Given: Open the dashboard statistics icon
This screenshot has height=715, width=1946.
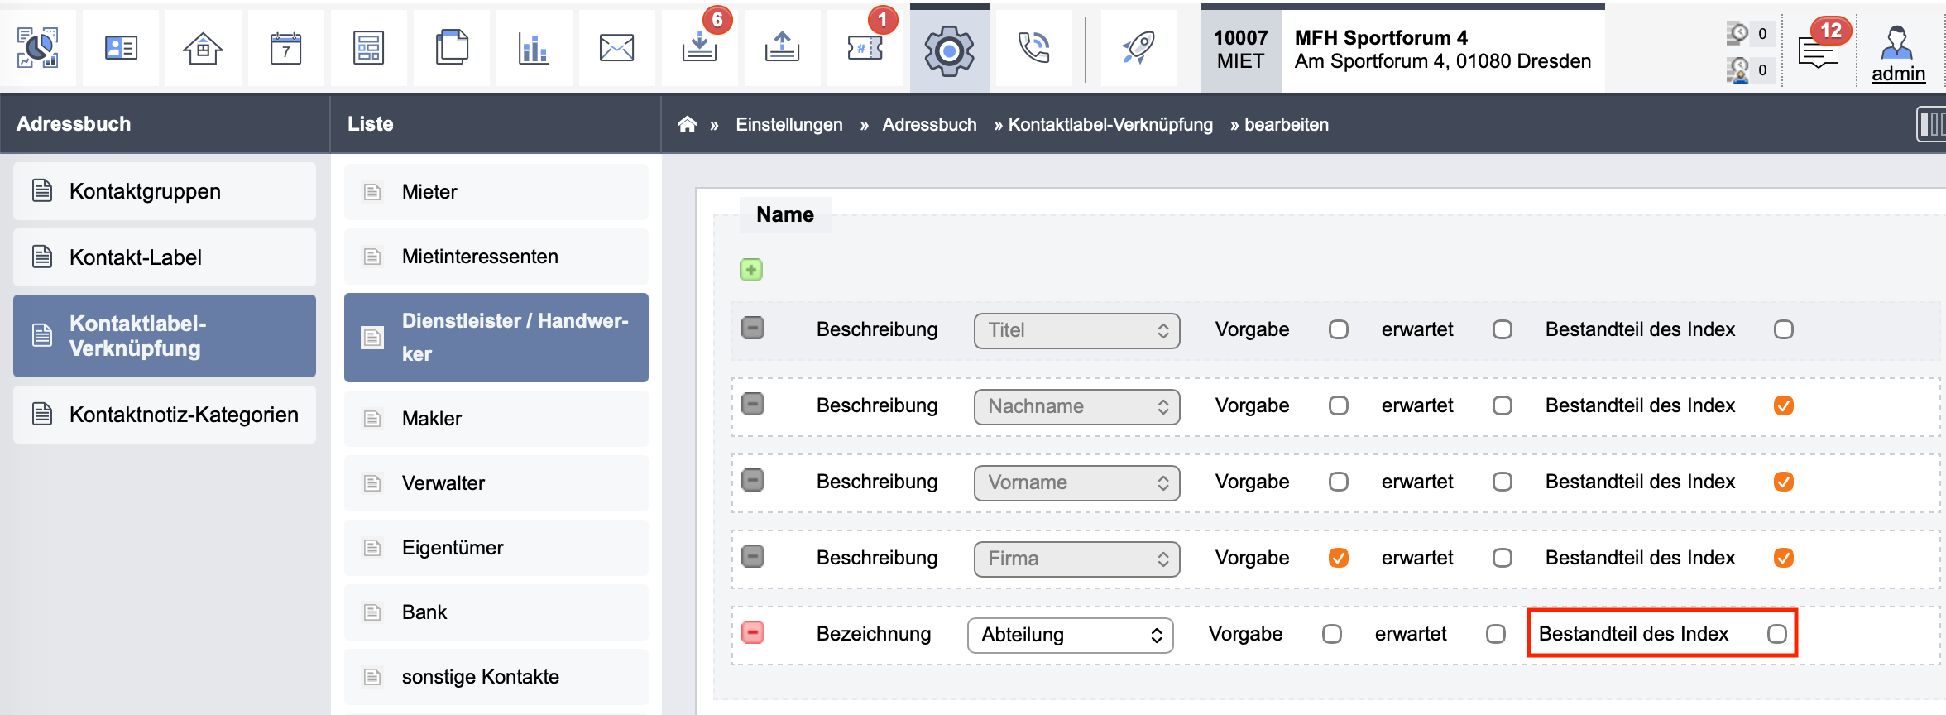Looking at the screenshot, I should click(x=38, y=48).
